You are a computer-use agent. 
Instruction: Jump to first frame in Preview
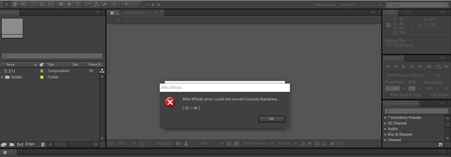click(388, 66)
